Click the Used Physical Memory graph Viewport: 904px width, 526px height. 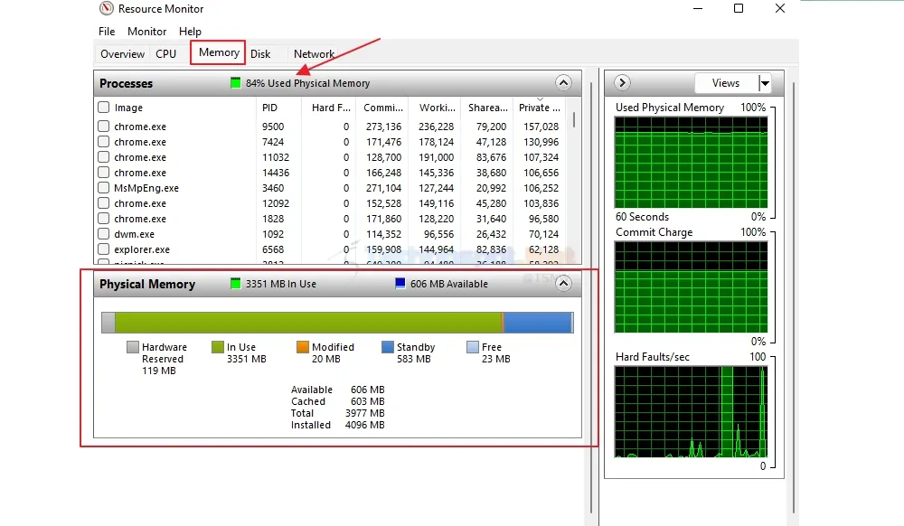coord(691,163)
